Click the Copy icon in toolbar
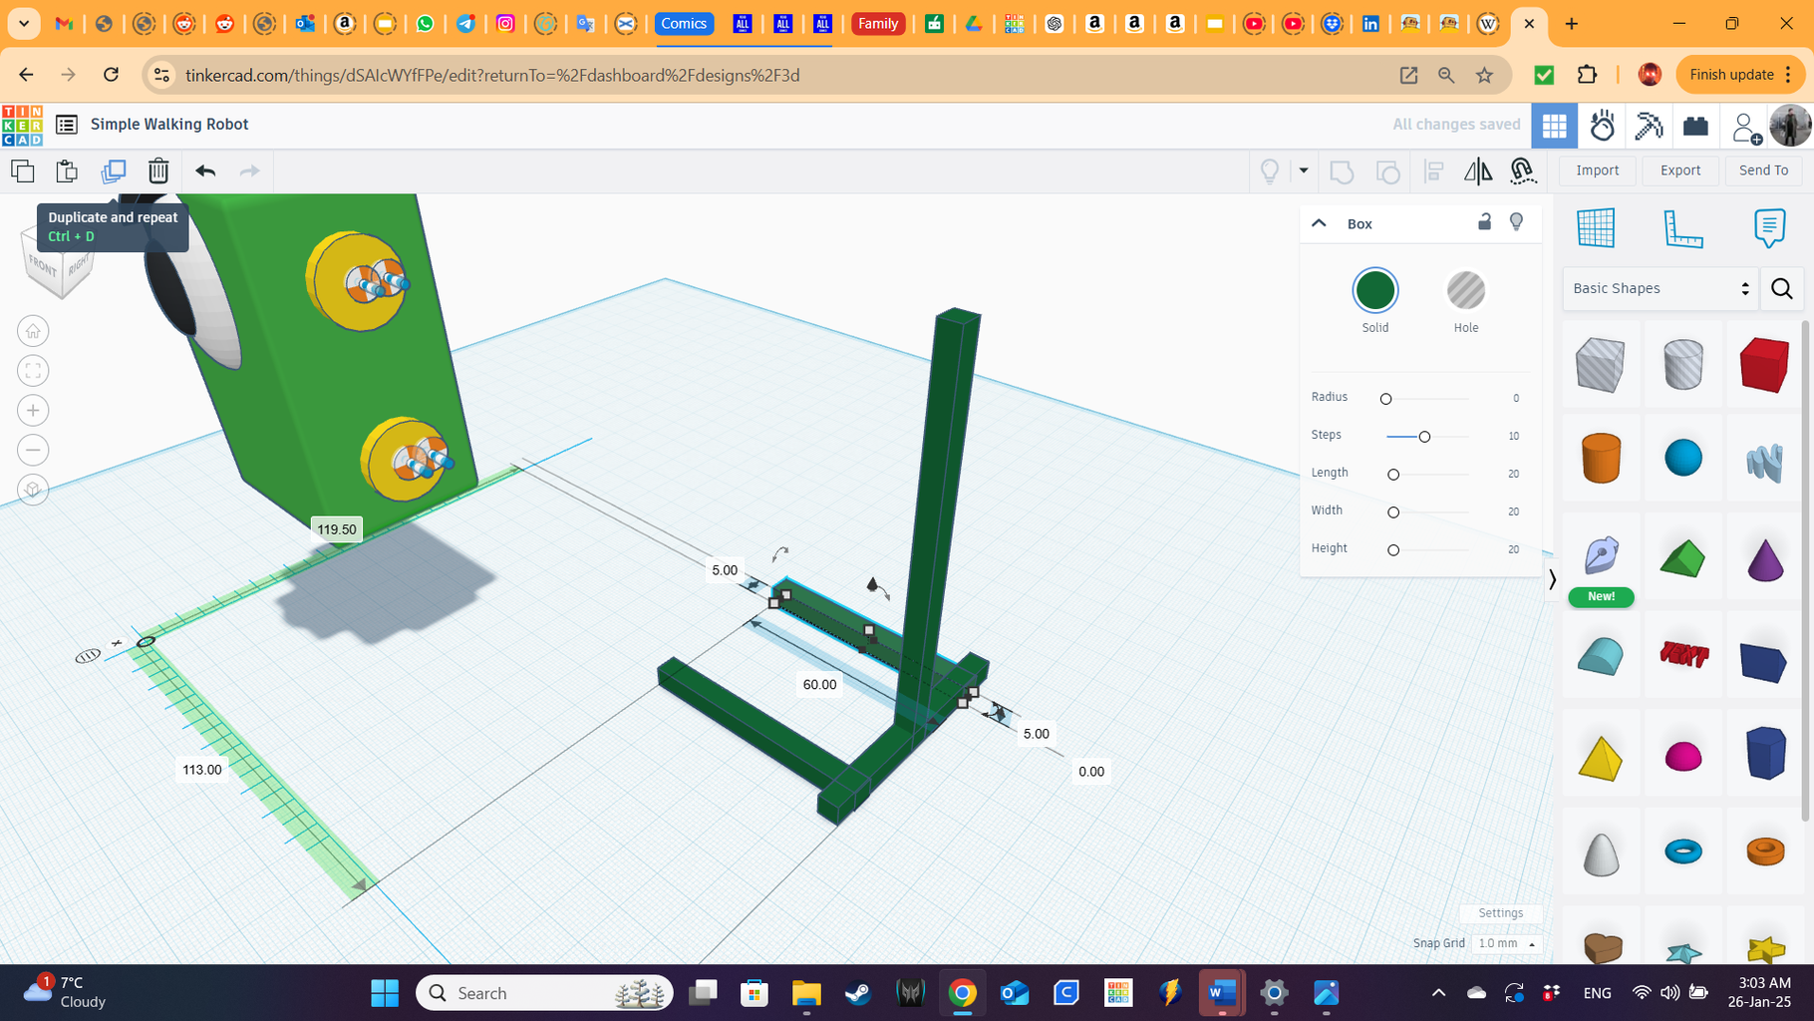The image size is (1814, 1021). pos(22,170)
